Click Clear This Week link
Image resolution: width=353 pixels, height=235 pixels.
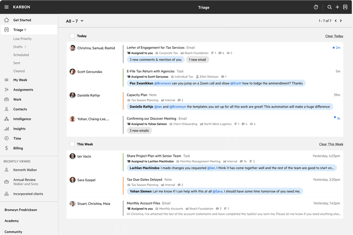click(331, 145)
